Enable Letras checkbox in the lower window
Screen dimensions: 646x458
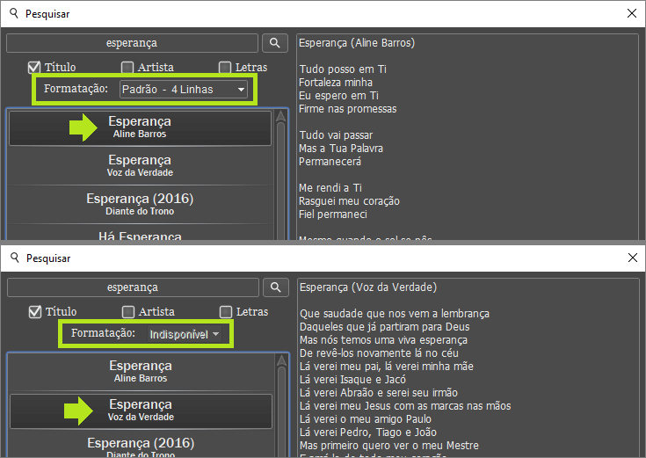click(x=225, y=312)
